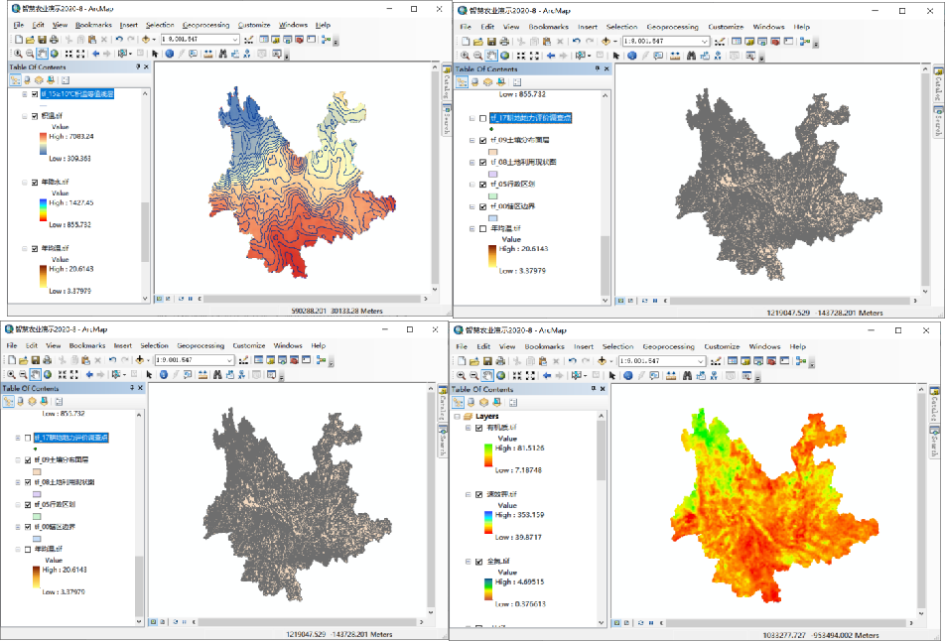The width and height of the screenshot is (945, 642).
Task: Click Zoom In magnifier in bottom-right window
Action: 462,376
